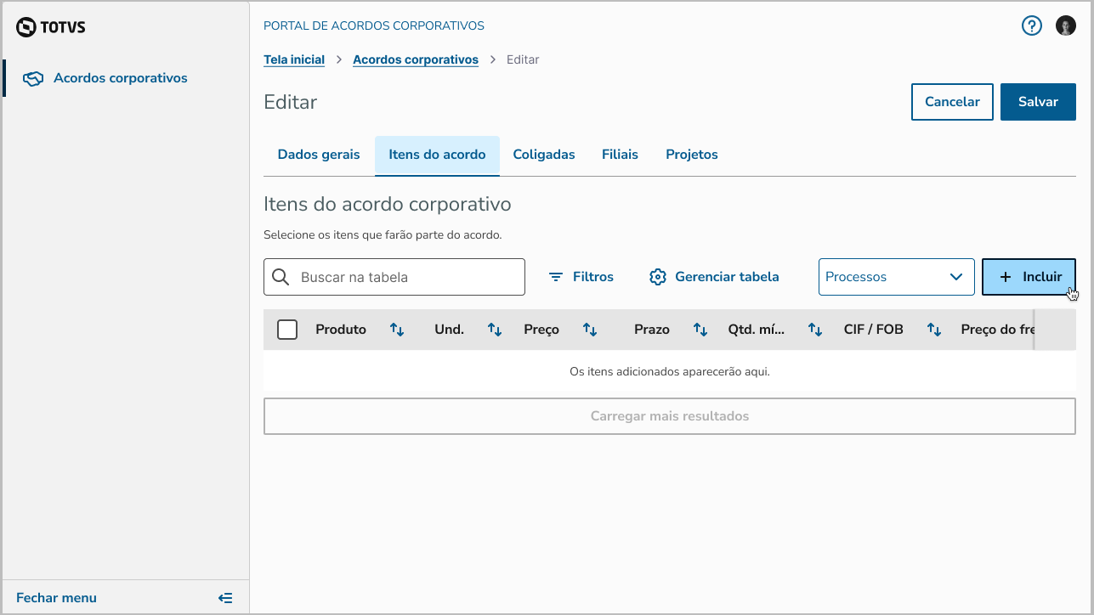This screenshot has height=615, width=1094.
Task: Sort table by Qtd. mínima column
Action: coord(815,330)
